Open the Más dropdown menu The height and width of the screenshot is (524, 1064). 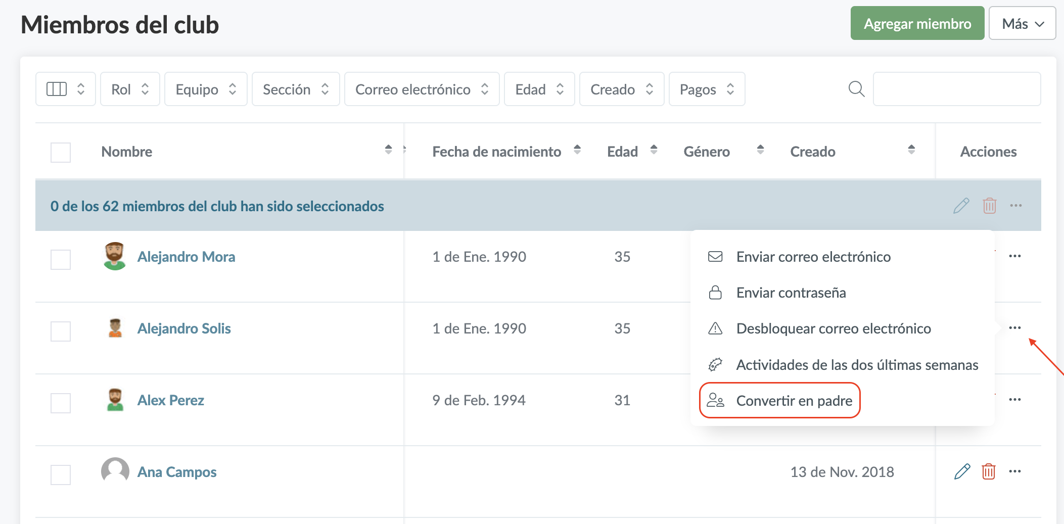pos(1022,24)
